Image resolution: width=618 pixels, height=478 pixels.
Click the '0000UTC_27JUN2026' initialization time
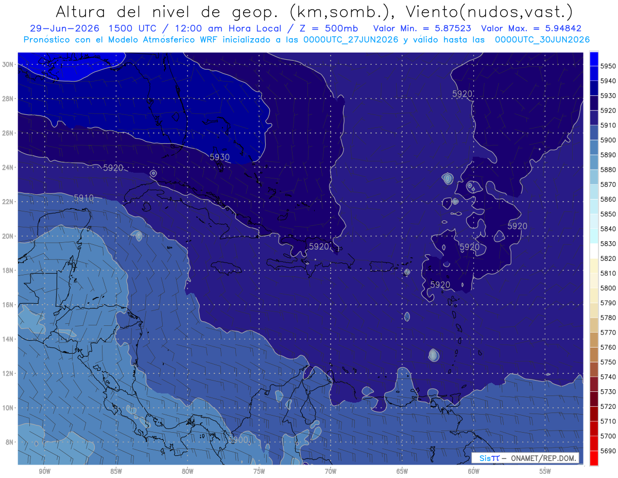pyautogui.click(x=351, y=40)
